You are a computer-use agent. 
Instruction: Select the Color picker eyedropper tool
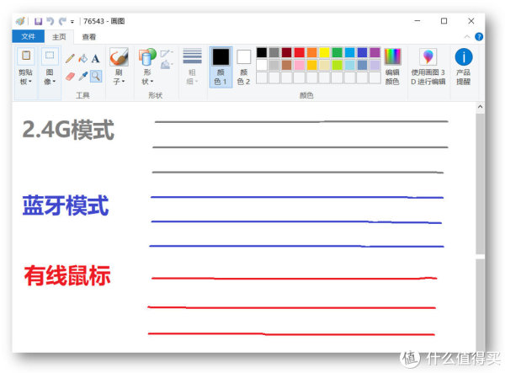tap(83, 77)
